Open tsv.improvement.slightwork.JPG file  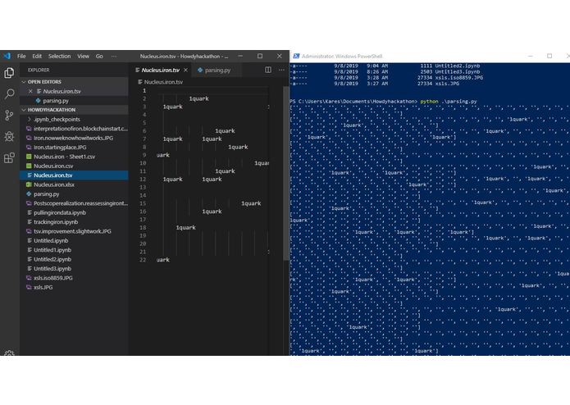74,231
